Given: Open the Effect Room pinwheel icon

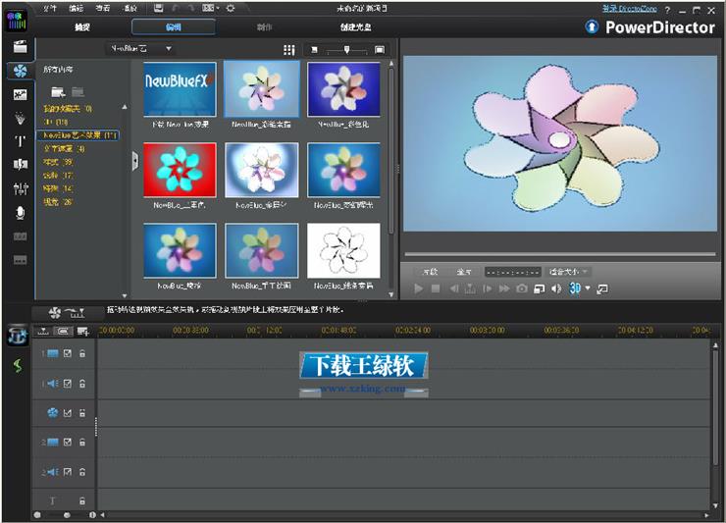Looking at the screenshot, I should (20, 71).
